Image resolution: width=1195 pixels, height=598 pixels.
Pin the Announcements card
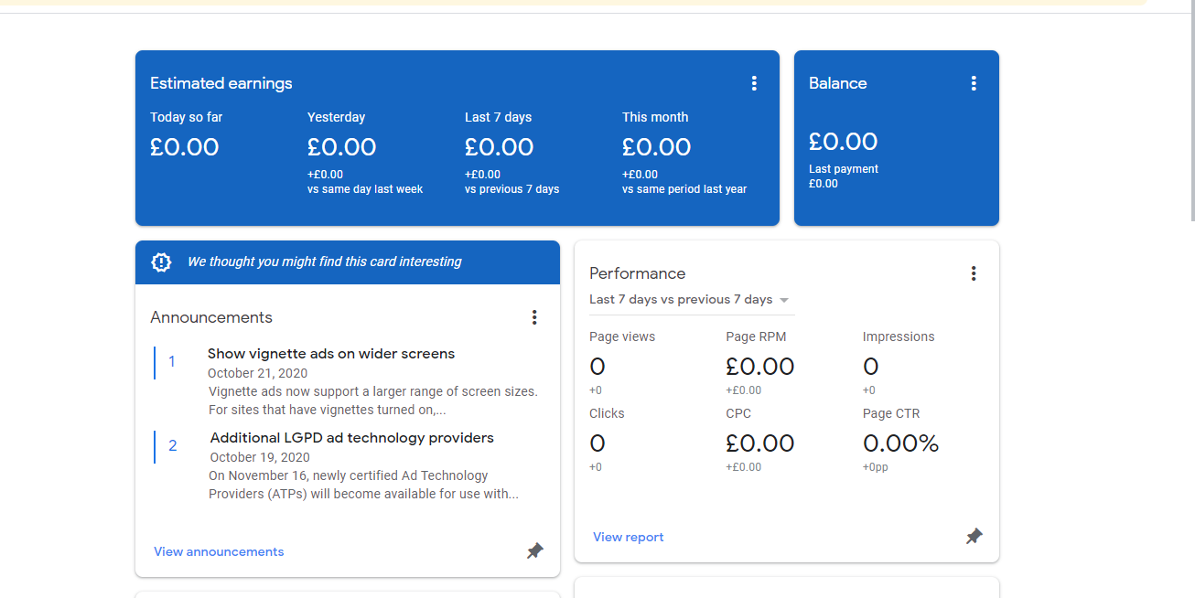[535, 551]
